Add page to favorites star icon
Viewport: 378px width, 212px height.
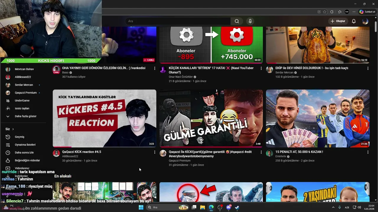pyautogui.click(x=325, y=12)
